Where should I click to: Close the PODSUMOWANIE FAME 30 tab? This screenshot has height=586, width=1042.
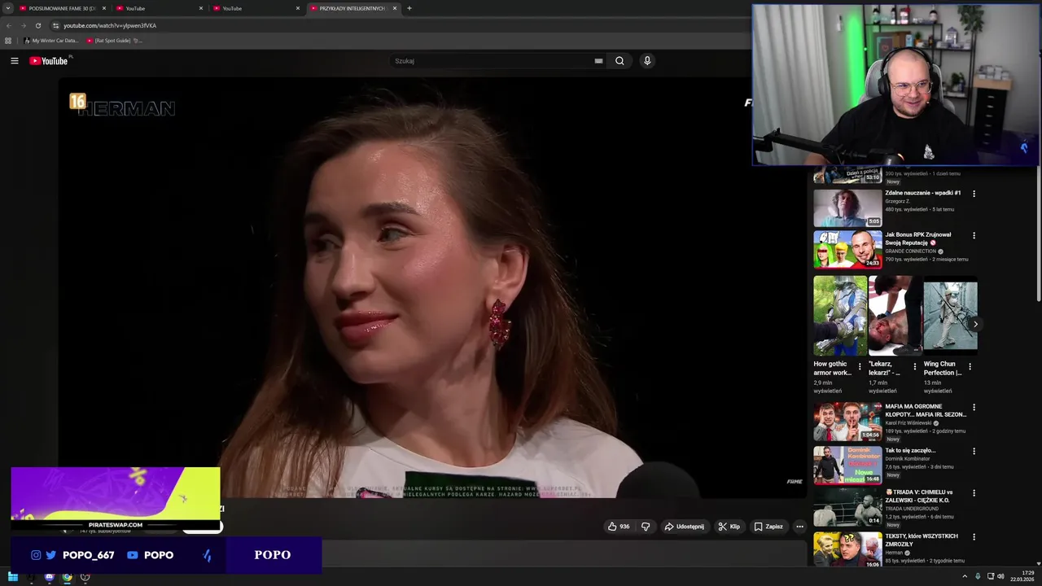pos(103,8)
